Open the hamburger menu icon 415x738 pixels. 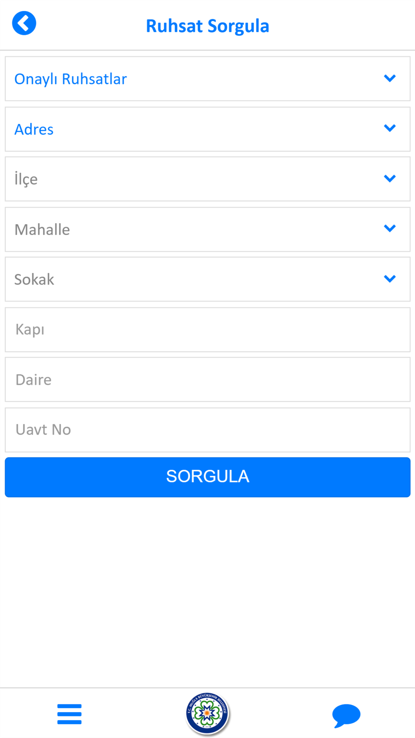(69, 714)
